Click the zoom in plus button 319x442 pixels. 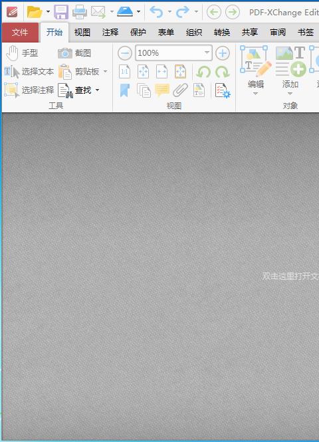click(223, 53)
